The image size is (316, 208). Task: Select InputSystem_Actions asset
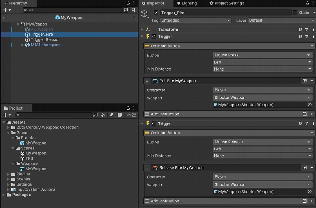[36, 189]
